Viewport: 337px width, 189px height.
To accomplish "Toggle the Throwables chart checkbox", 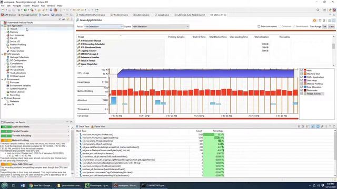I will pyautogui.click(x=302, y=90).
